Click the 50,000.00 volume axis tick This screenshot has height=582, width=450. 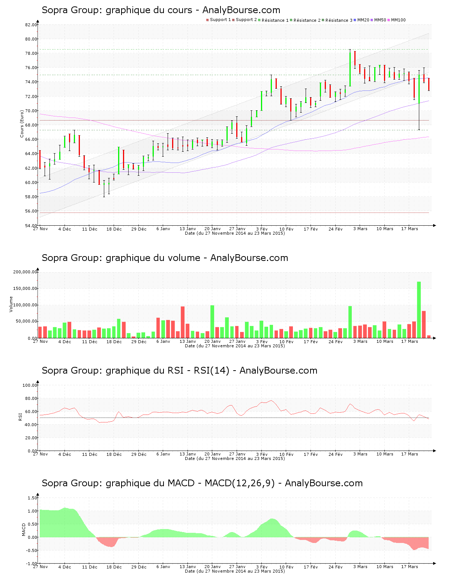pos(26,321)
